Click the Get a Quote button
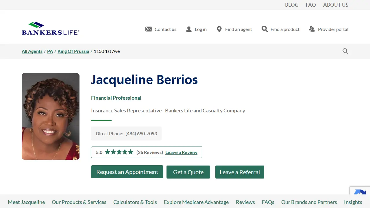This screenshot has height=208, width=370. pyautogui.click(x=188, y=172)
